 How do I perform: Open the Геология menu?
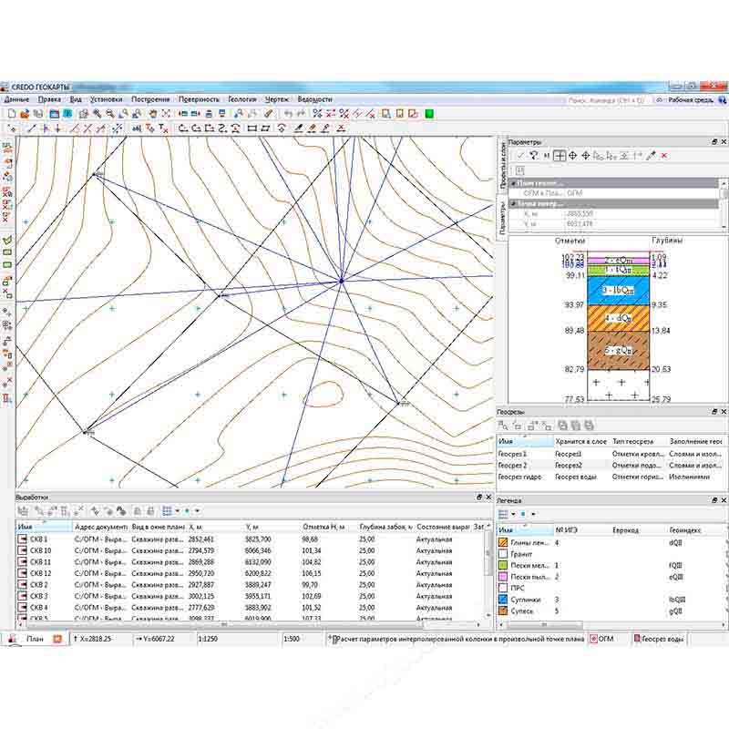(x=241, y=99)
